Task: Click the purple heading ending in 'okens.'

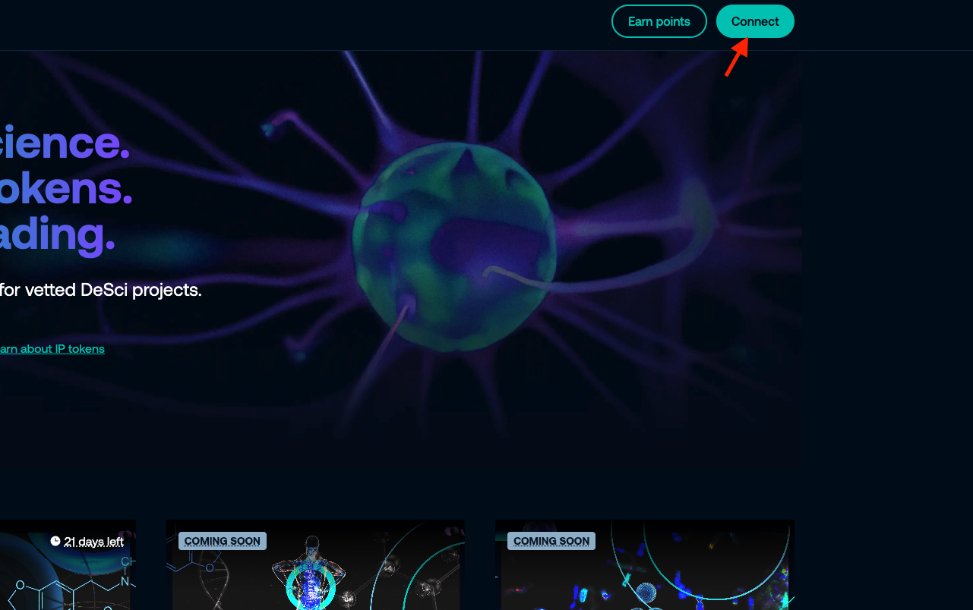Action: tap(66, 188)
